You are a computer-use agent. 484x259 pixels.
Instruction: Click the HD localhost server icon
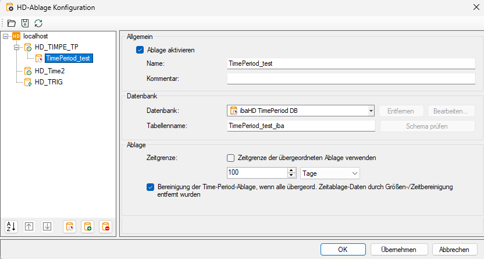[x=16, y=36]
